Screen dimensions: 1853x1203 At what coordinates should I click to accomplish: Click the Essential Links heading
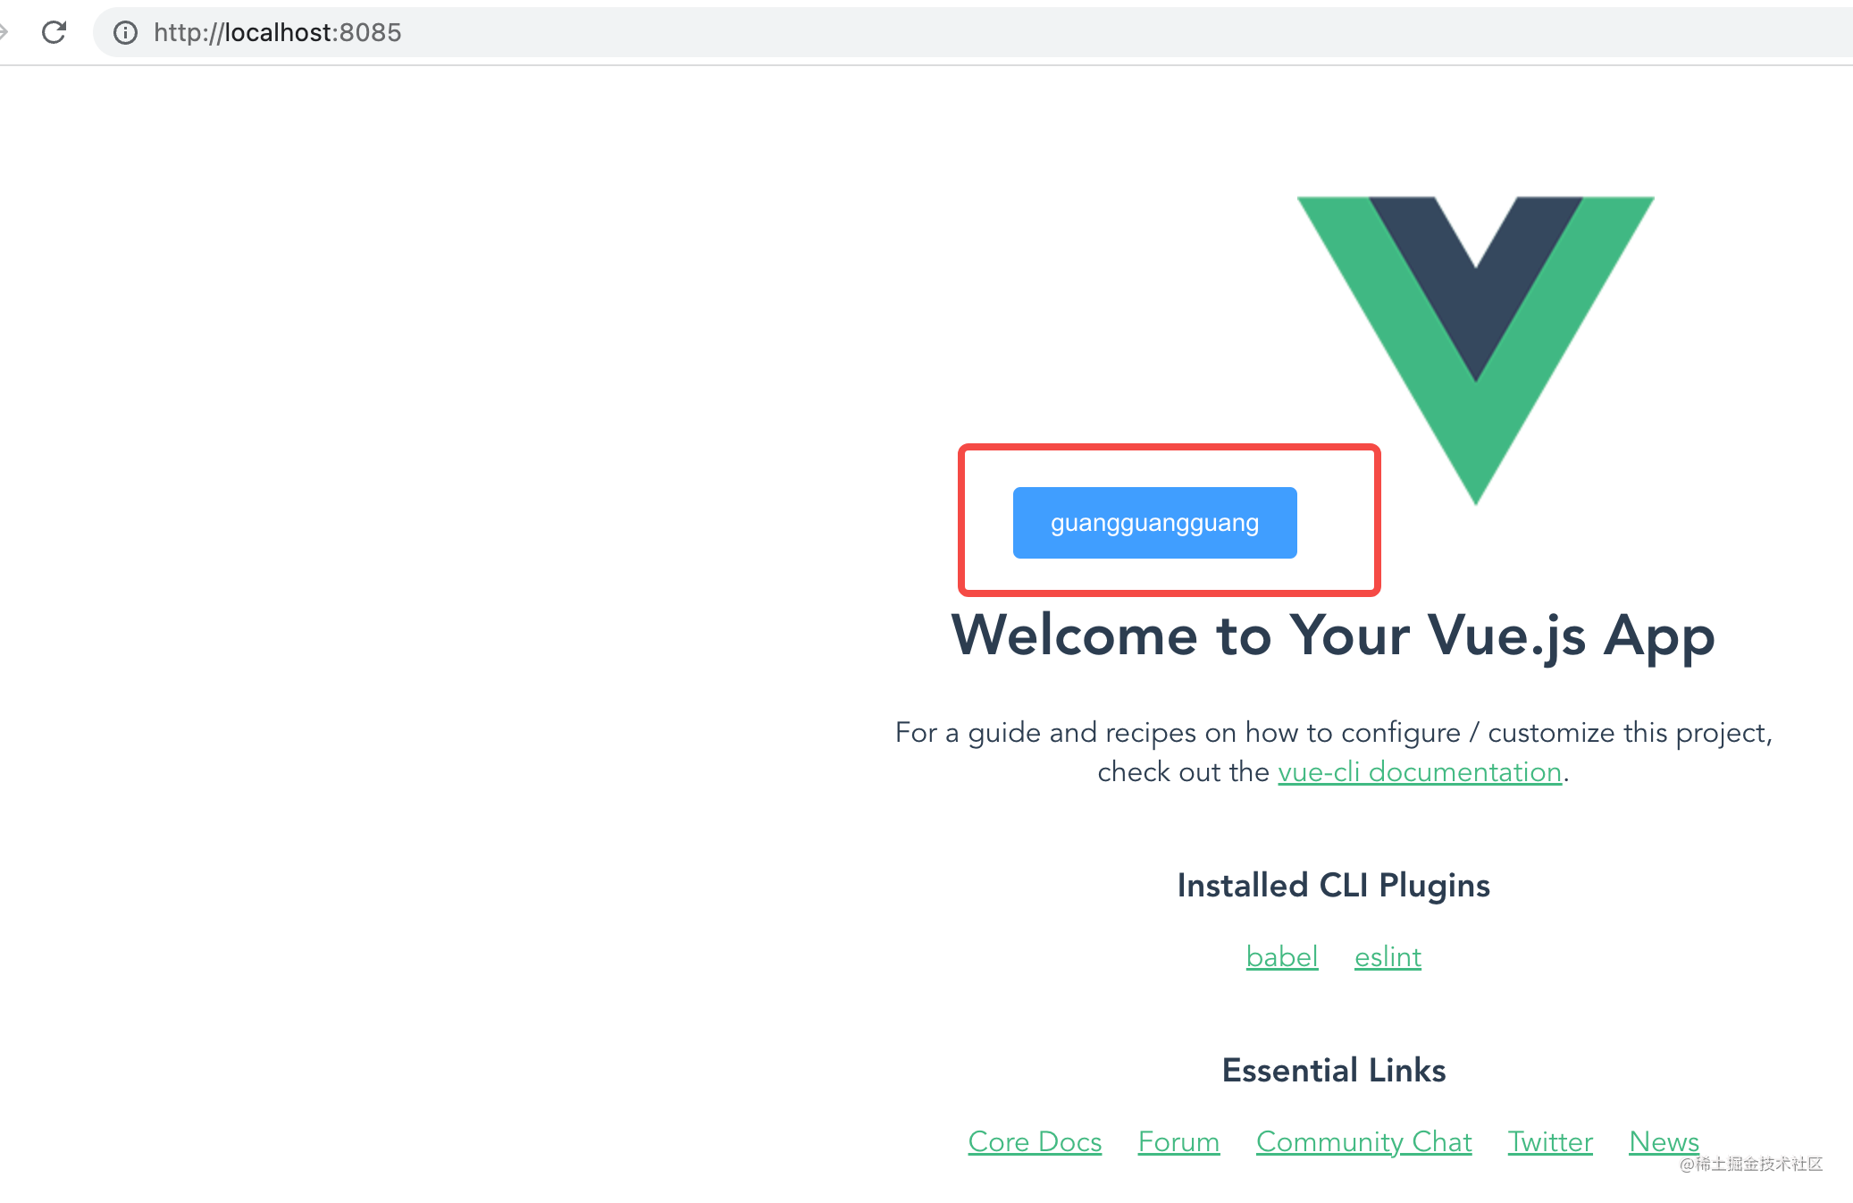tap(1333, 1070)
